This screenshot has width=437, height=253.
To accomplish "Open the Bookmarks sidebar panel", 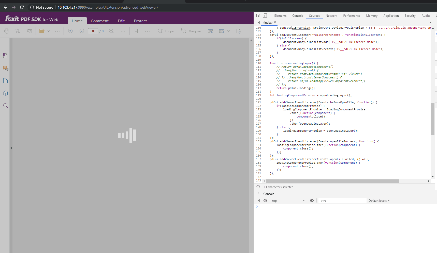I will point(5,56).
